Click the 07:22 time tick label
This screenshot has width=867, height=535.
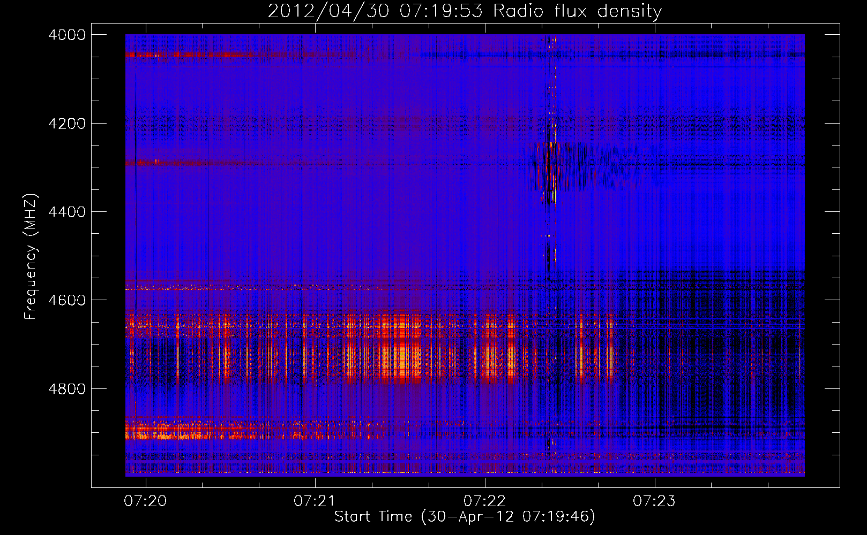(x=484, y=501)
